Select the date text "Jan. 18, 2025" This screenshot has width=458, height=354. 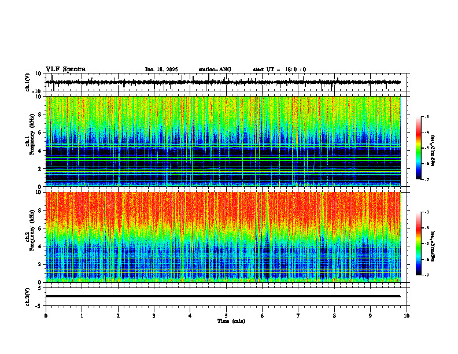point(161,69)
